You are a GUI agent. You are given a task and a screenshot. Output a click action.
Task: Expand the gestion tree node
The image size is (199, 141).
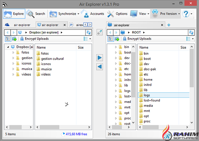click(x=13, y=58)
